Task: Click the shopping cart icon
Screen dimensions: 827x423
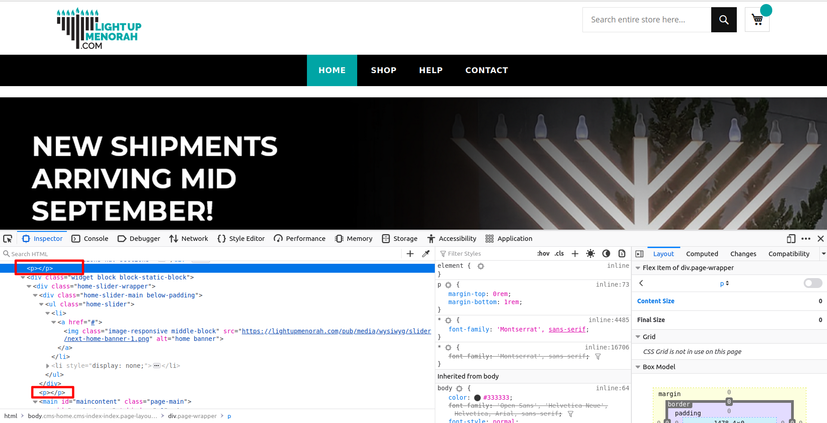Action: tap(757, 20)
